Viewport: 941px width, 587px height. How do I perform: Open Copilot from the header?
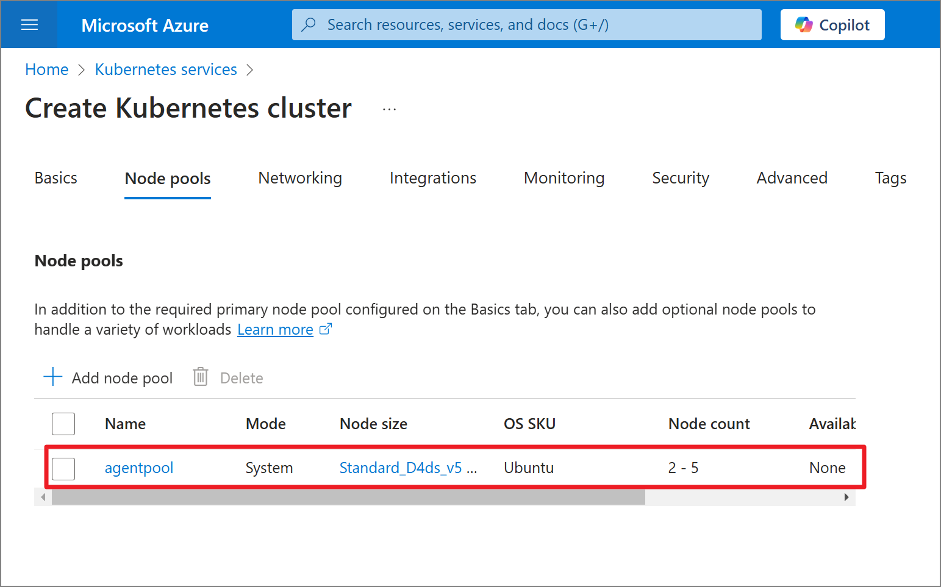point(832,25)
